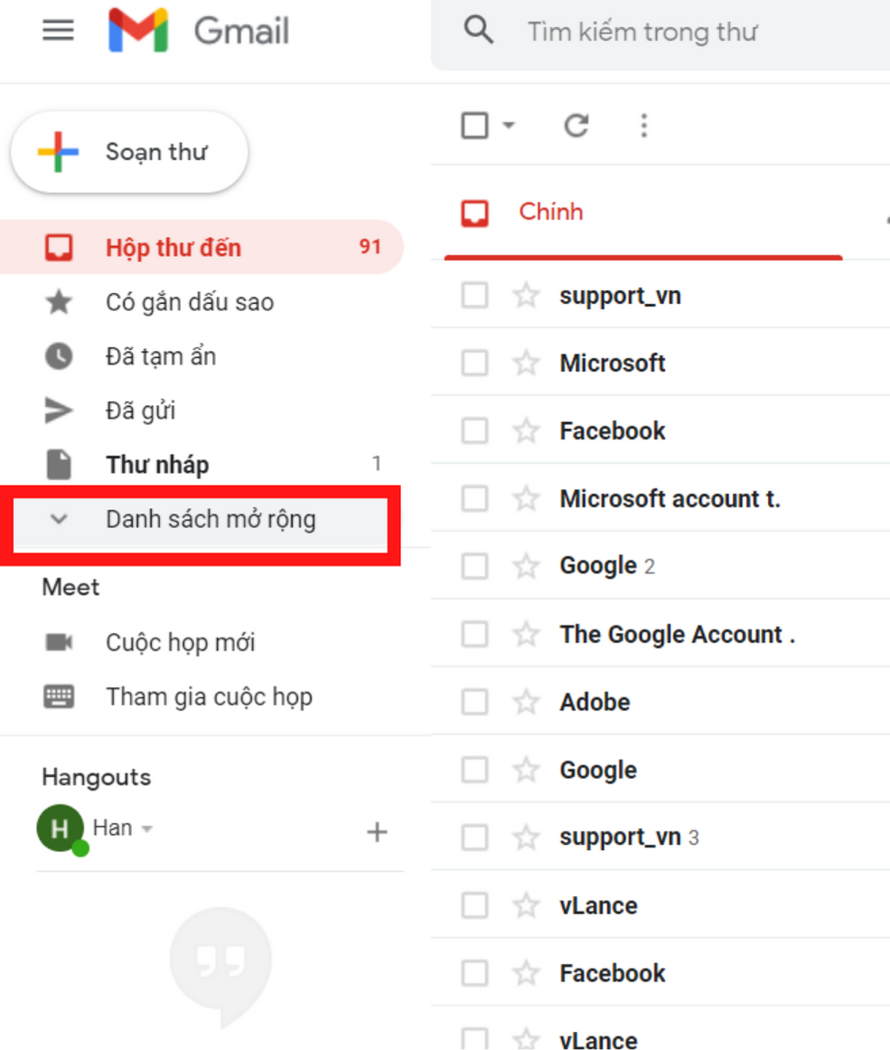Check the first support_vn email checkbox
890x1050 pixels.
coord(475,296)
